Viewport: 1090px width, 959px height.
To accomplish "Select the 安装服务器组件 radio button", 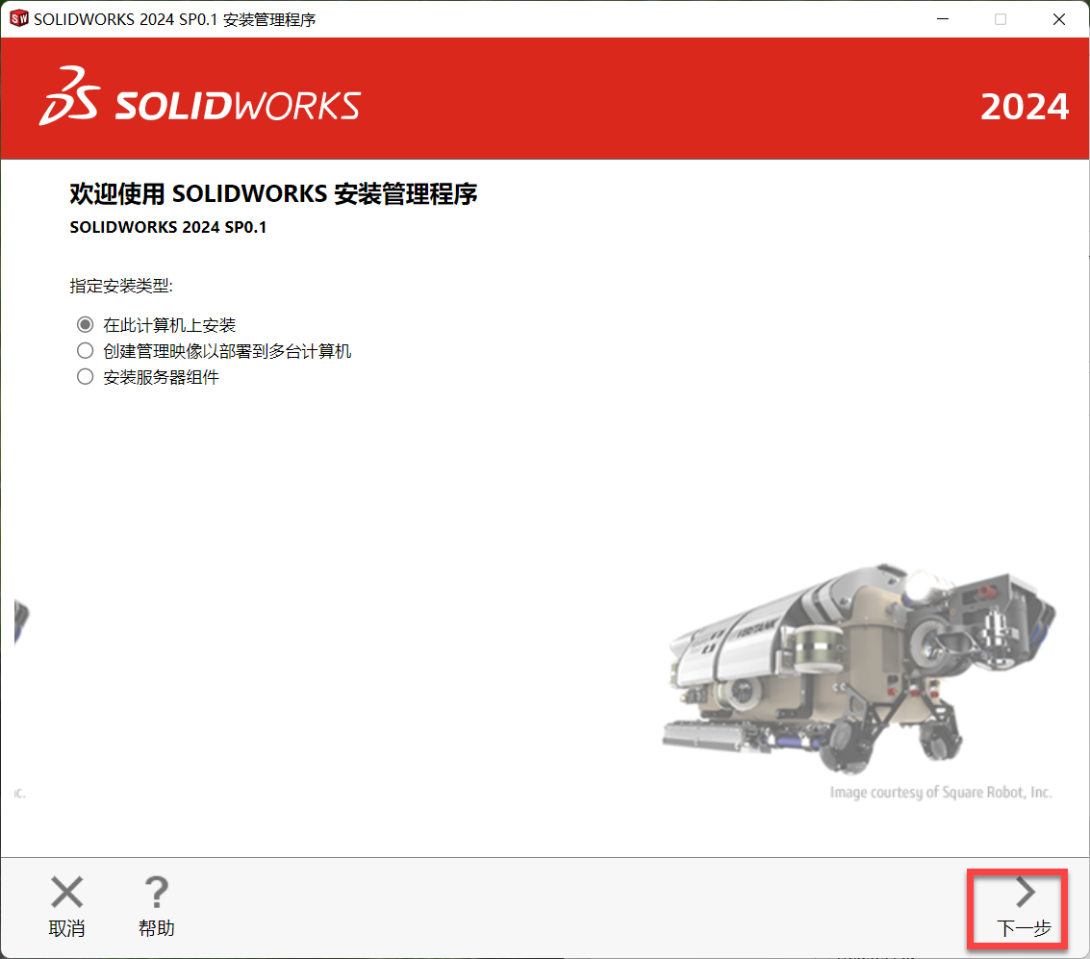I will [x=86, y=377].
